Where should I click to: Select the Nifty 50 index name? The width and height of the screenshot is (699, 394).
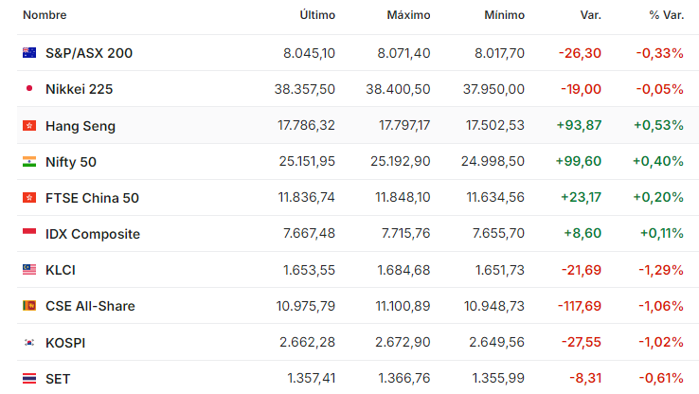pyautogui.click(x=71, y=162)
